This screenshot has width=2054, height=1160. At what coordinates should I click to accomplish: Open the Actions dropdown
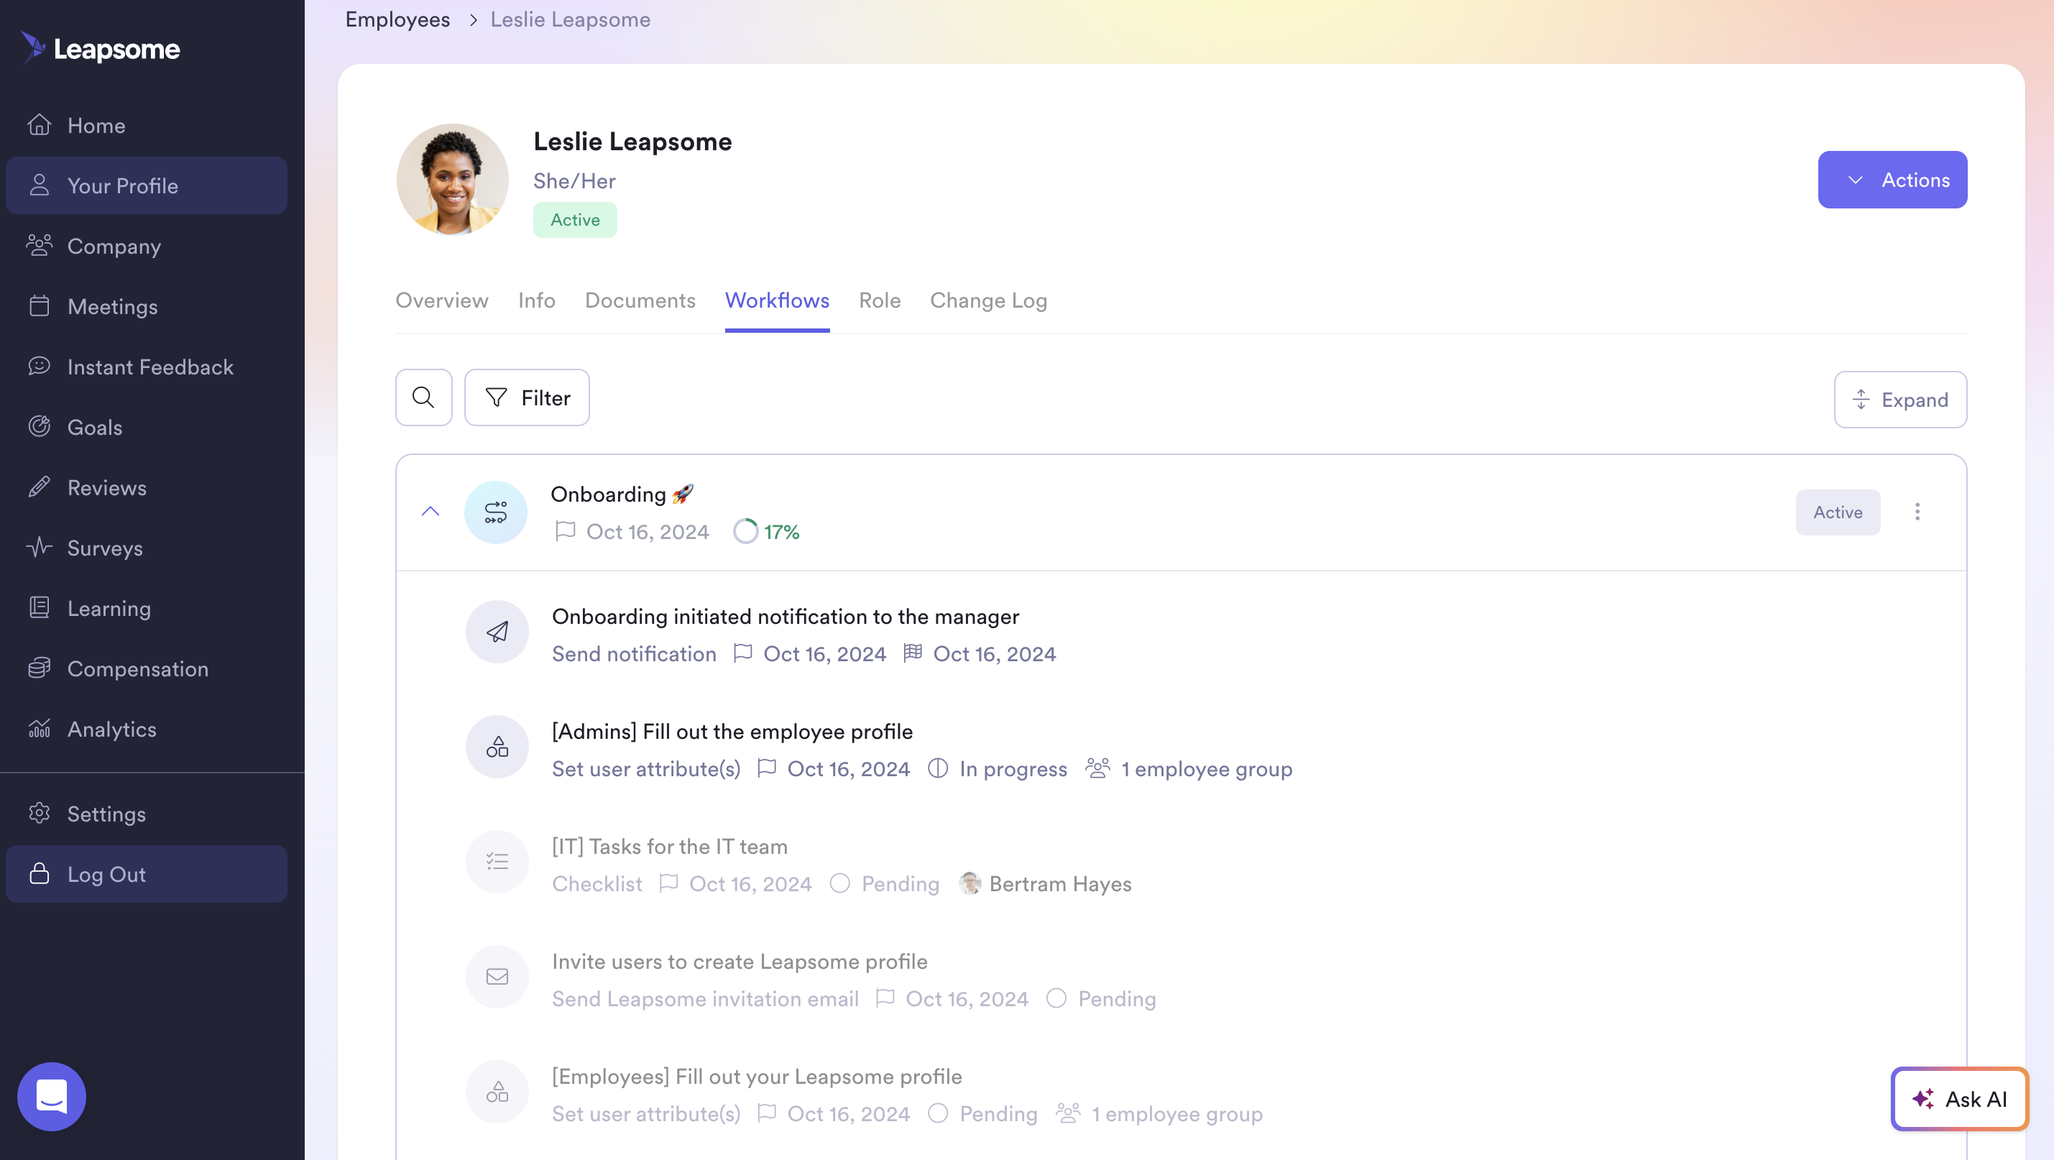(1892, 180)
